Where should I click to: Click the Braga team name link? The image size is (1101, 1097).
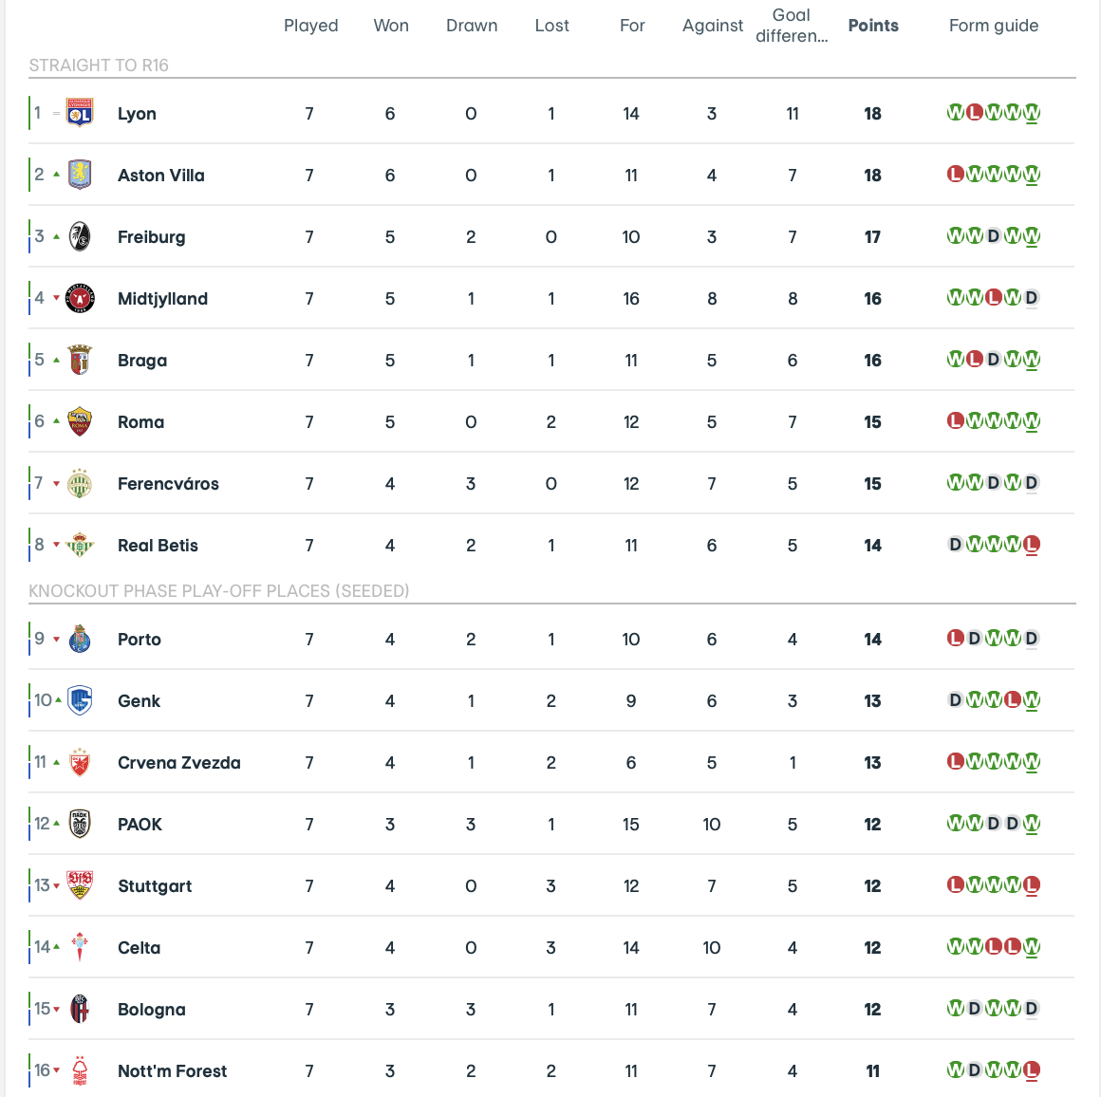point(142,361)
